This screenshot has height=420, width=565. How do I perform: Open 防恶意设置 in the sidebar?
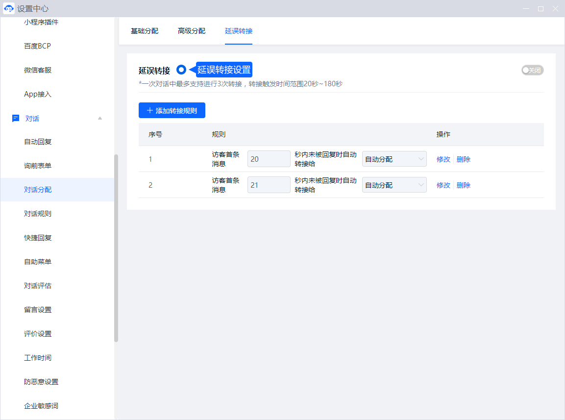click(41, 382)
